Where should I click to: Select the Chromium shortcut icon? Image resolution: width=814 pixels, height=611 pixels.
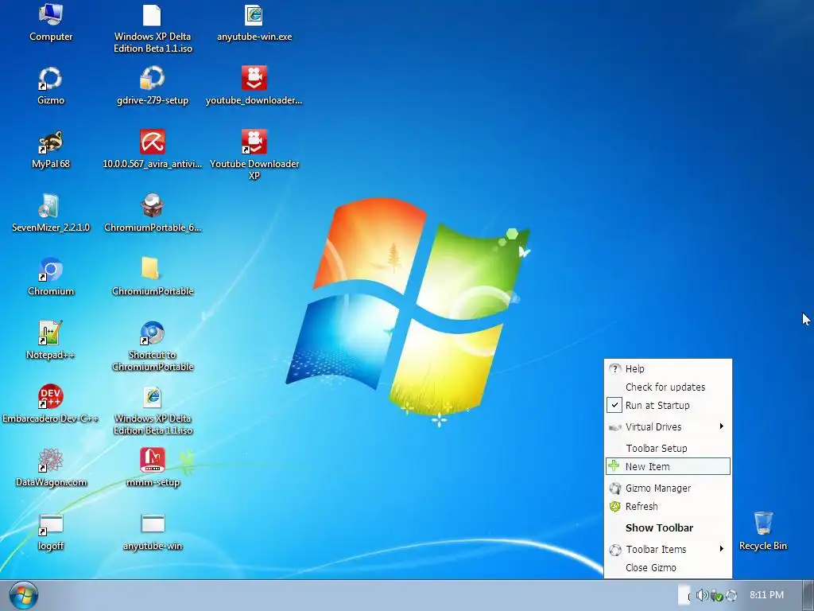[x=50, y=269]
